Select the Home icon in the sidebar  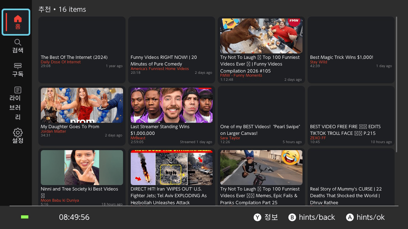(x=18, y=19)
